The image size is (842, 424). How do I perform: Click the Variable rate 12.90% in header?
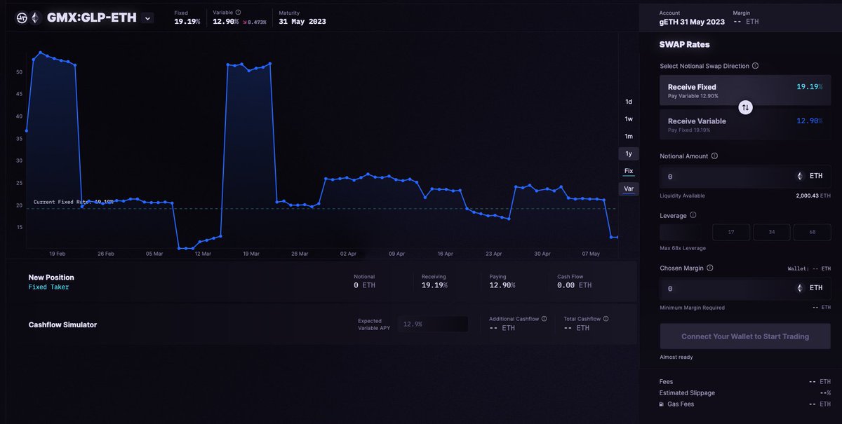(226, 21)
